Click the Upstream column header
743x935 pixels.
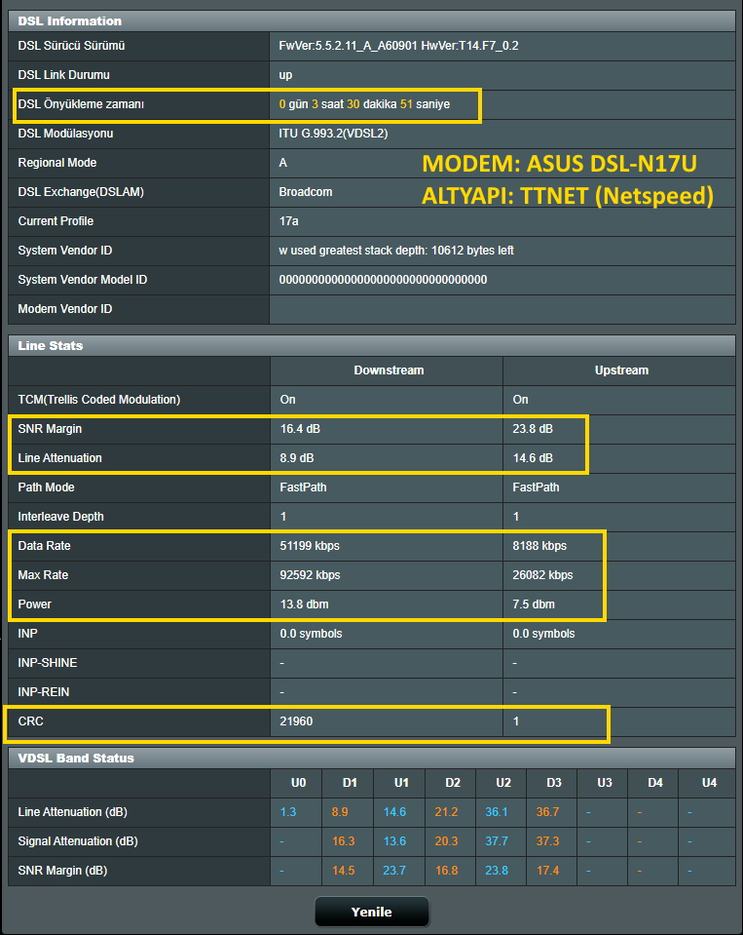coord(621,370)
